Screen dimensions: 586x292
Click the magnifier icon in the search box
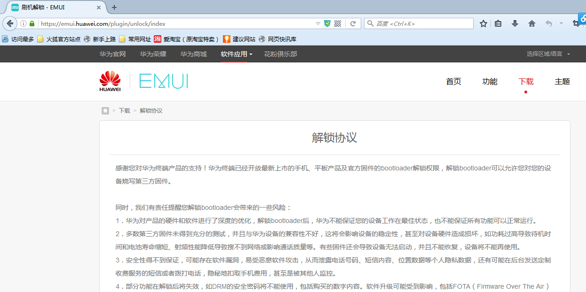(x=370, y=23)
